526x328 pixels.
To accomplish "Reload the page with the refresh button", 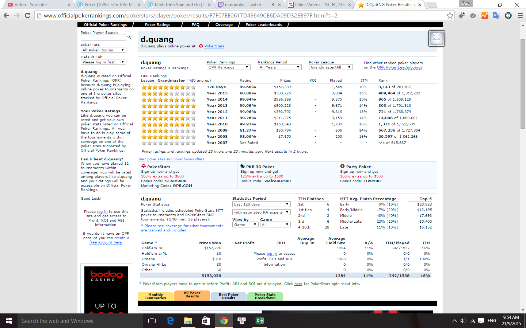I will tap(27, 15).
